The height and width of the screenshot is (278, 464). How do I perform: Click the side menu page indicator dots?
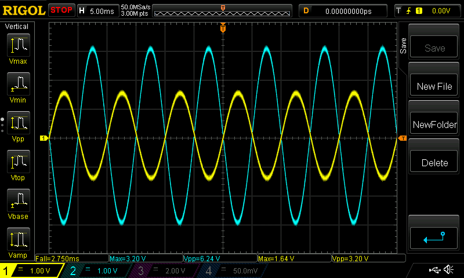pos(2,125)
